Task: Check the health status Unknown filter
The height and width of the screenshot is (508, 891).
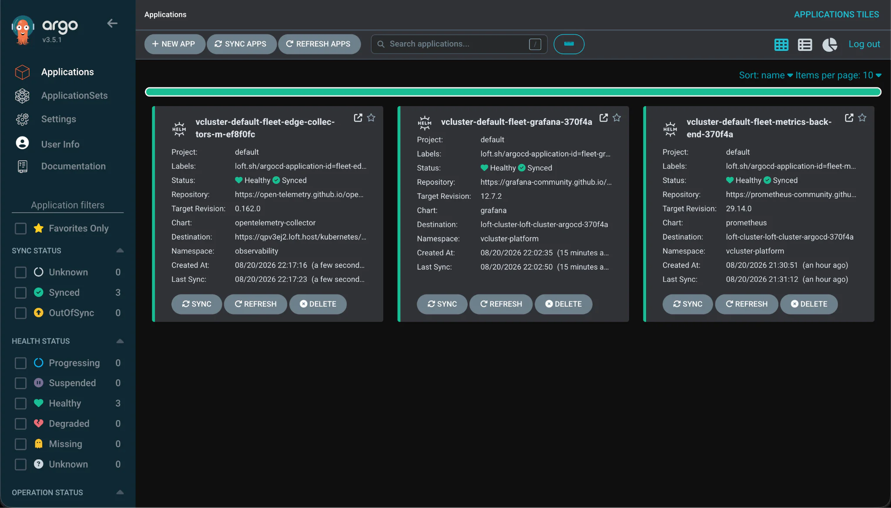Action: pyautogui.click(x=20, y=465)
